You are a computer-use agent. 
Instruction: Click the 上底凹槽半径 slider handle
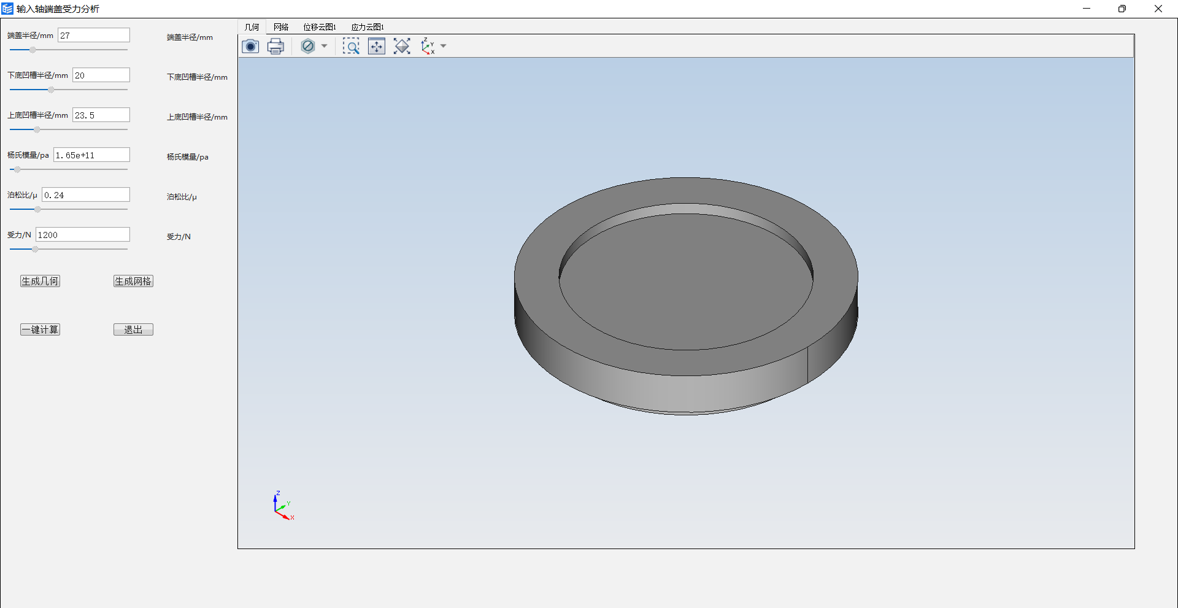pos(37,129)
